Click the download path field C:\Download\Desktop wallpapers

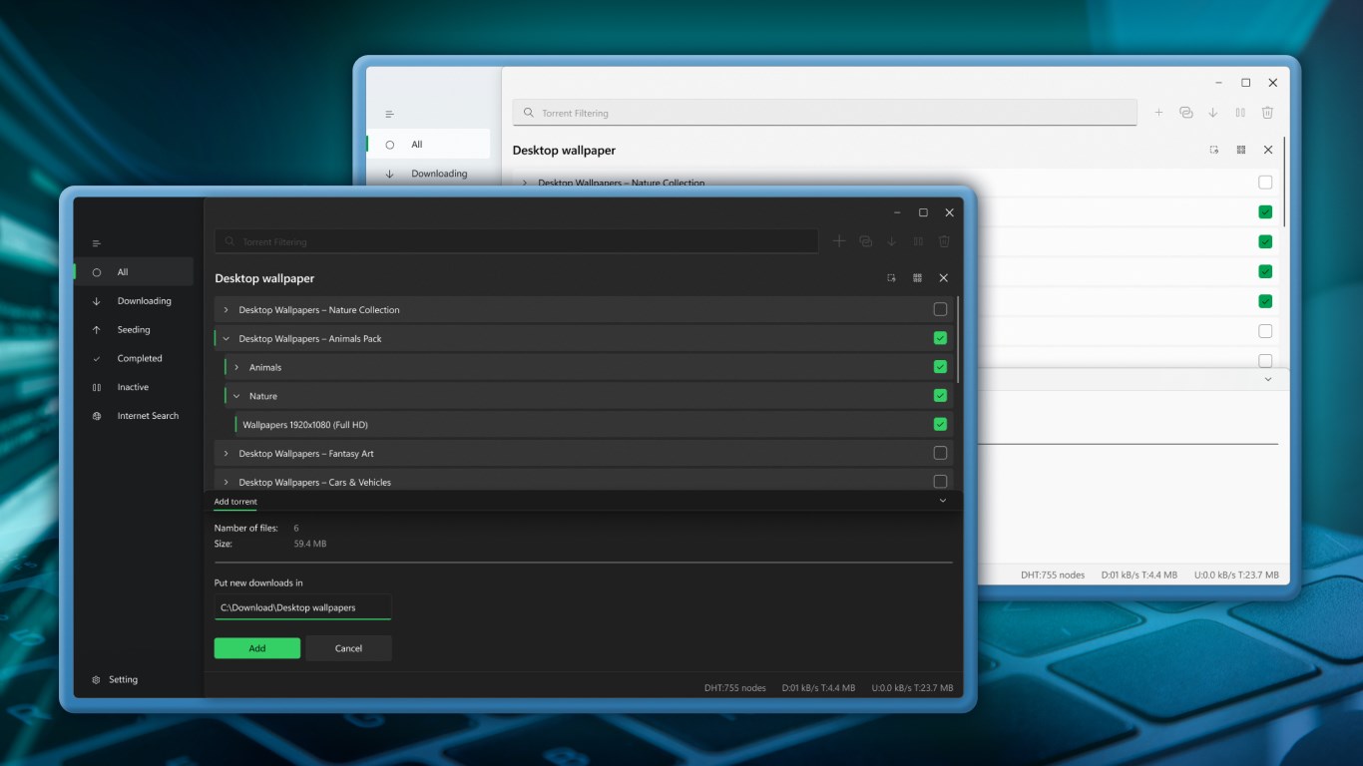click(303, 607)
